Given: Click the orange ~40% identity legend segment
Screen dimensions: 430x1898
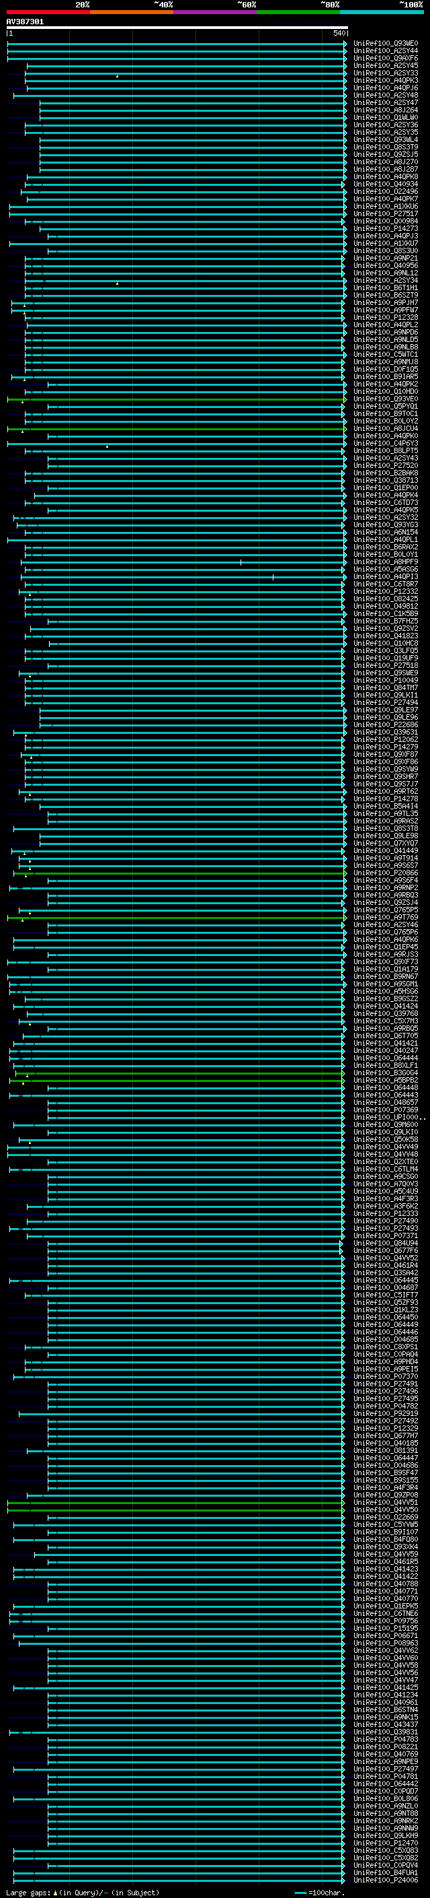Looking at the screenshot, I should (x=132, y=12).
